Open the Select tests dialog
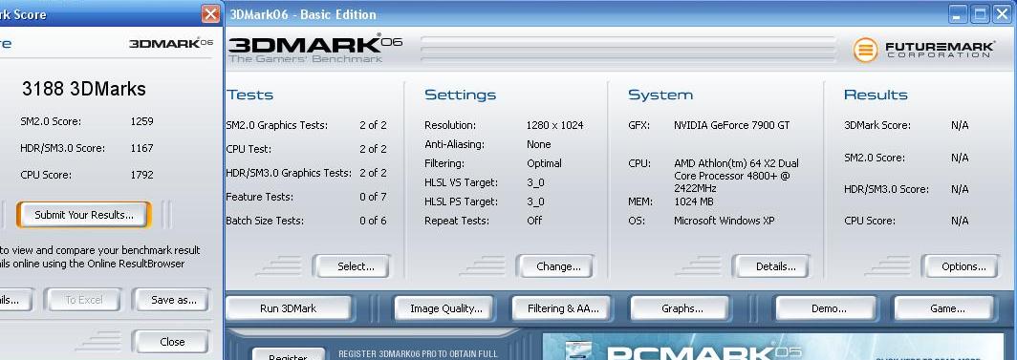 click(x=352, y=266)
